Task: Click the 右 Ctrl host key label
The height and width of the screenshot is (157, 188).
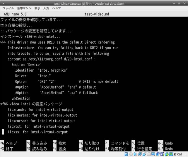Action: (178, 154)
